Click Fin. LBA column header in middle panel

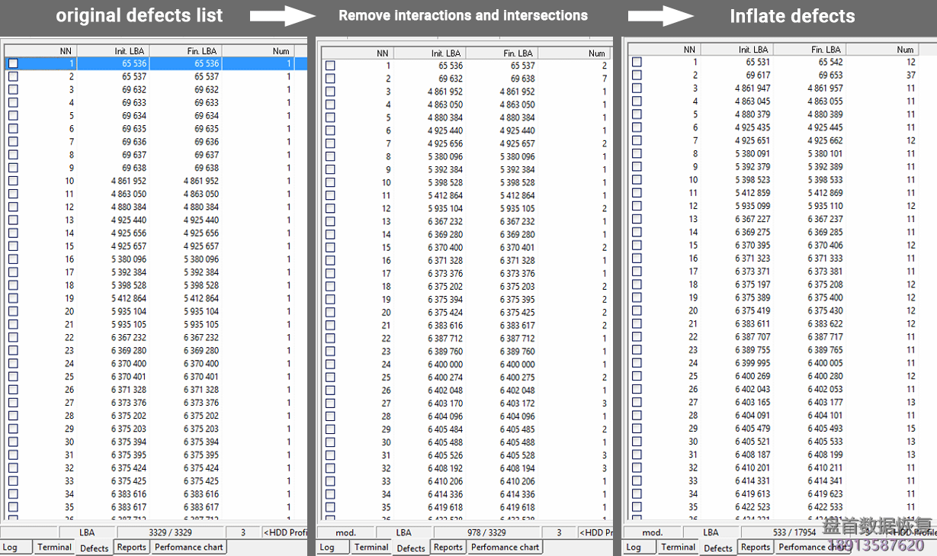pyautogui.click(x=519, y=53)
